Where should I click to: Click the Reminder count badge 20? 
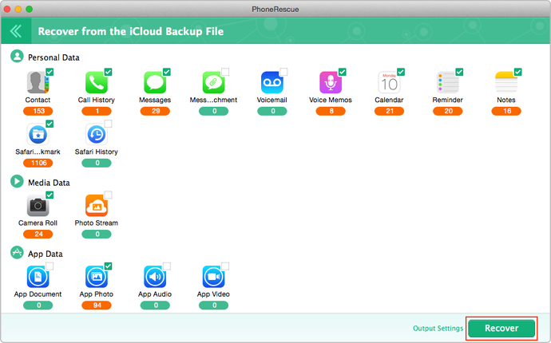tap(448, 111)
